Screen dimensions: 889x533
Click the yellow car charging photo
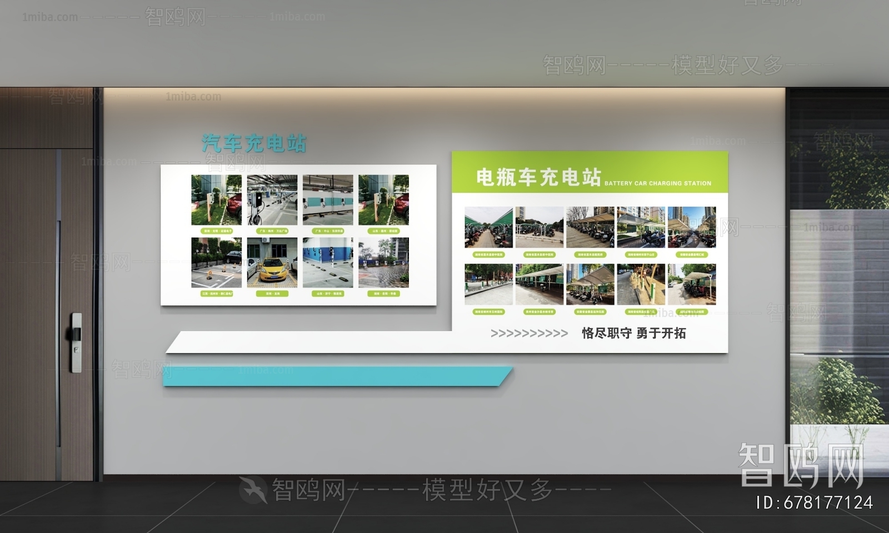(272, 263)
